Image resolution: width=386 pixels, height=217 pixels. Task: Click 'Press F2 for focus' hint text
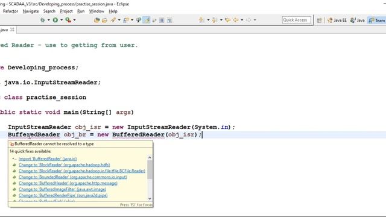click(x=136, y=205)
